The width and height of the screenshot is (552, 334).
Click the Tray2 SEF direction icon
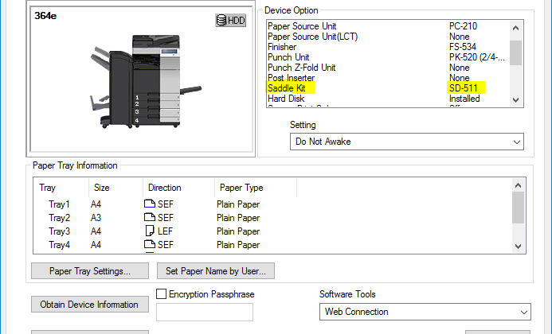[x=150, y=218]
